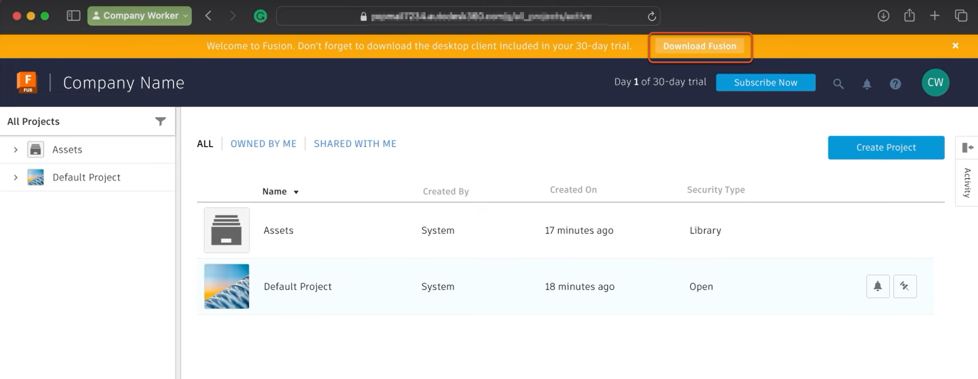The height and width of the screenshot is (379, 978).
Task: Open the search magnifier in header
Action: point(838,84)
